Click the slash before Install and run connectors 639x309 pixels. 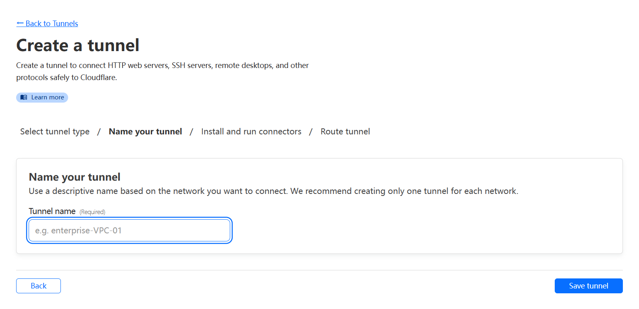[191, 132]
